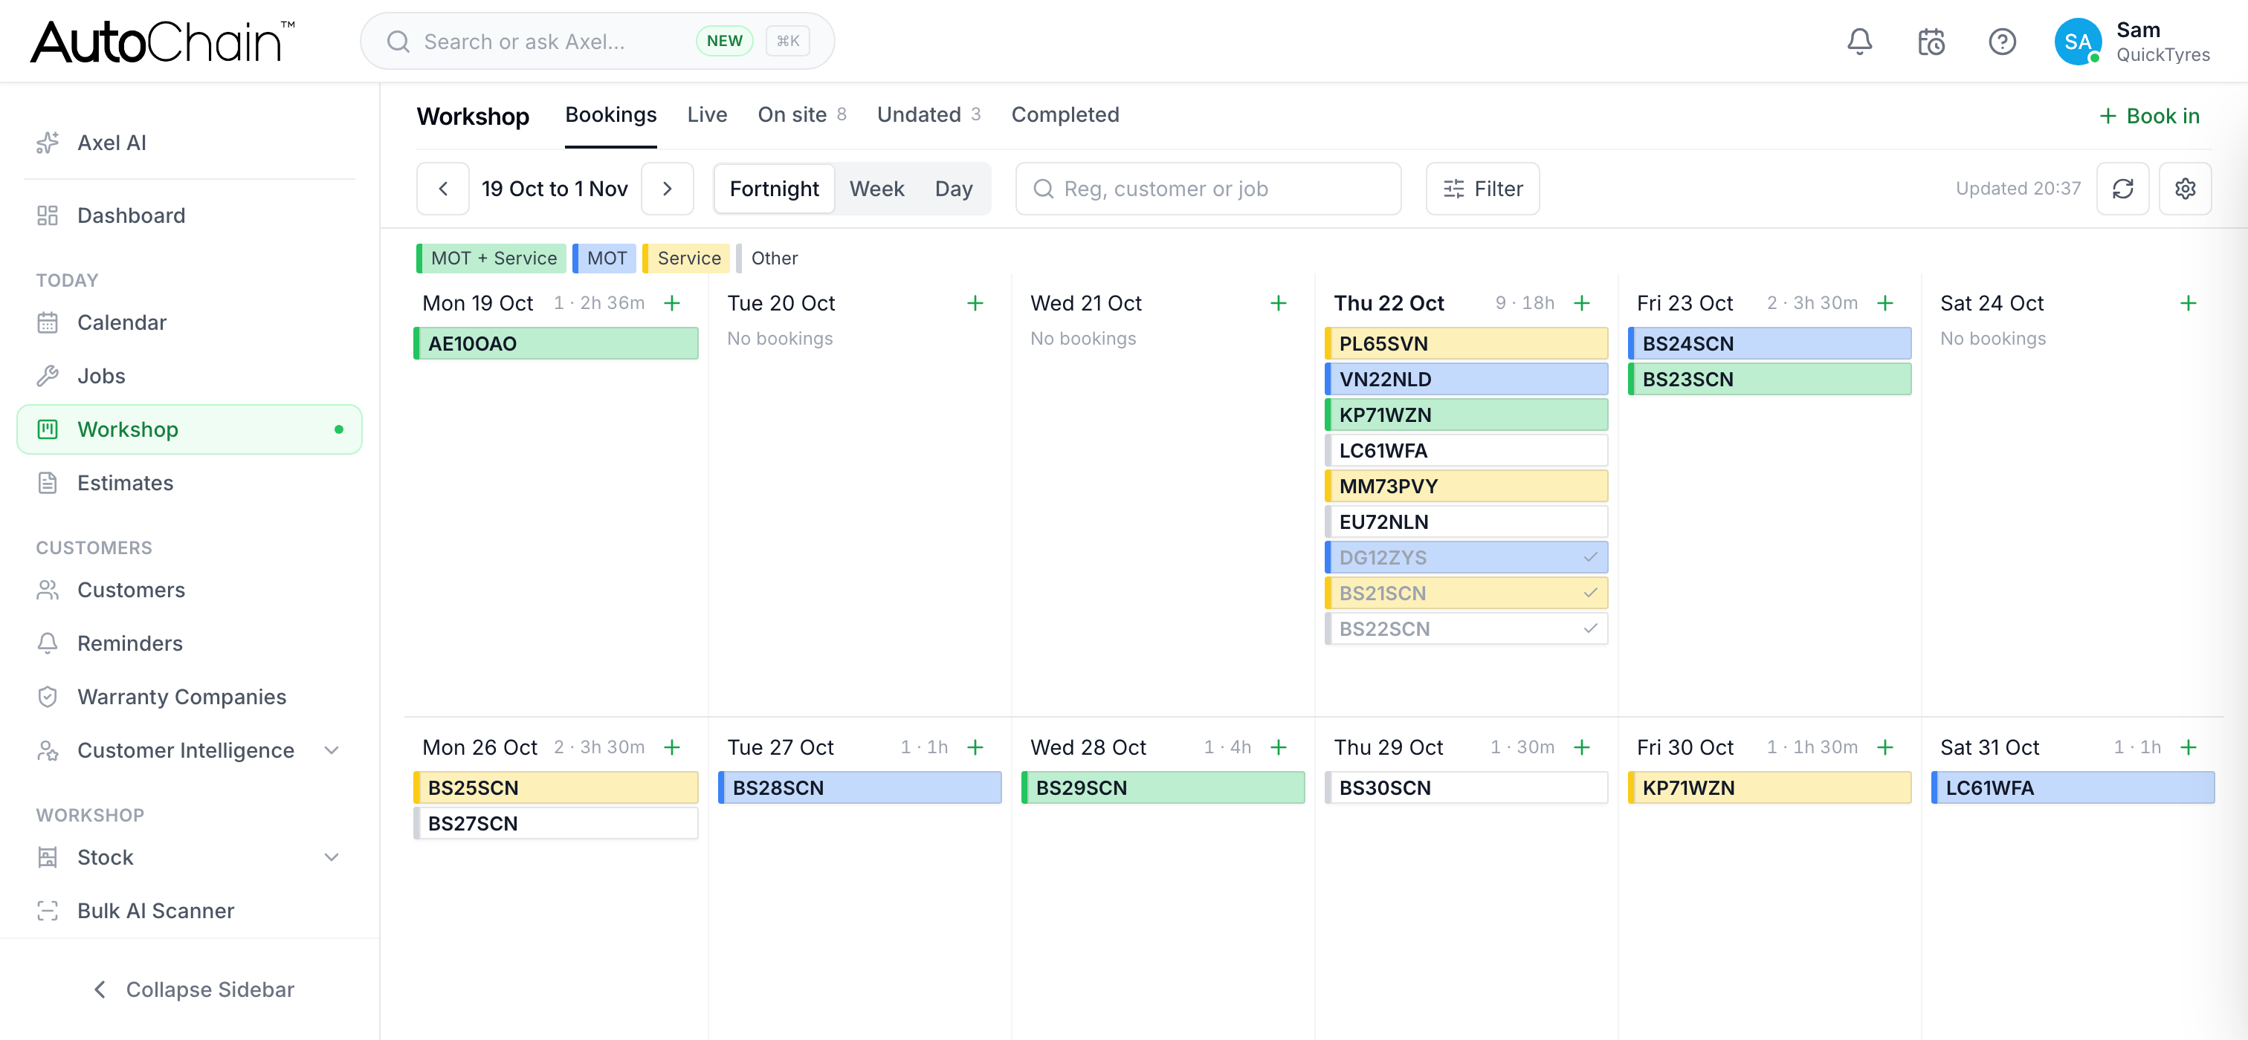Collapse the sidebar
Image resolution: width=2248 pixels, height=1040 pixels.
(x=194, y=989)
